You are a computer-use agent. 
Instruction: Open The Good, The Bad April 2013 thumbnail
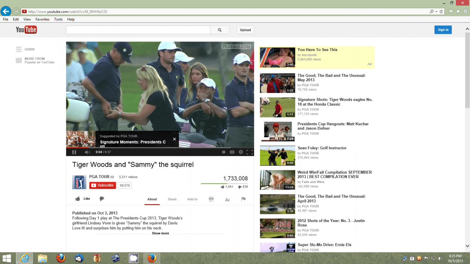click(278, 204)
